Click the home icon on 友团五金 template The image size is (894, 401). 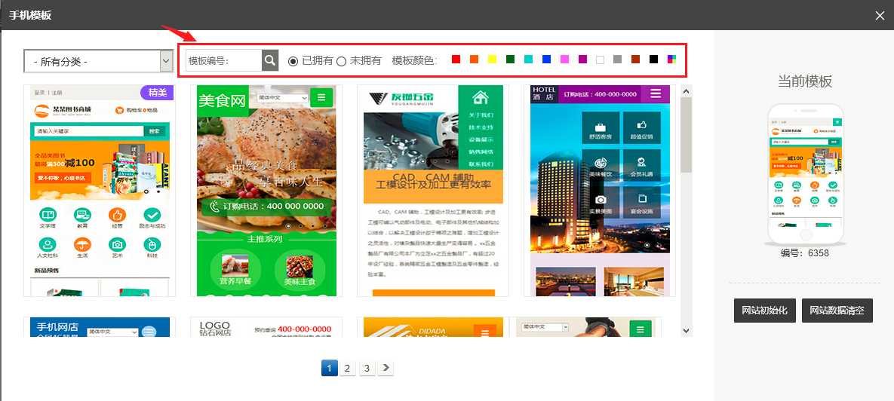tap(480, 97)
